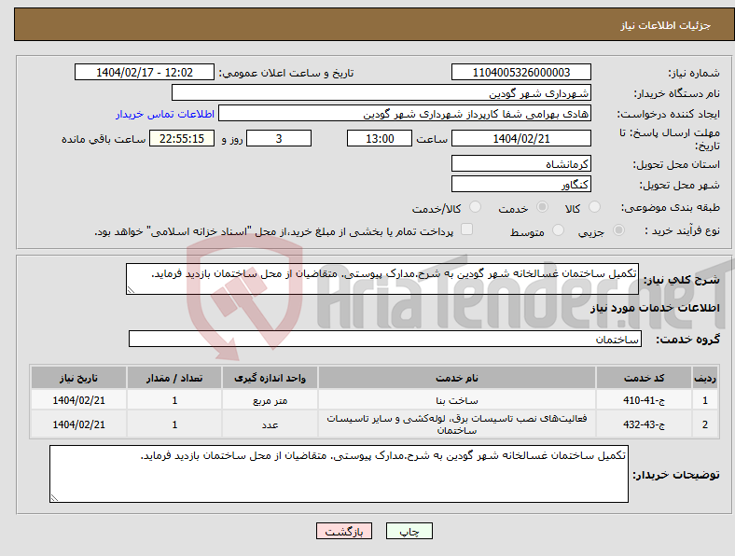
Task: Click service code ج-41-410 cell
Action: pos(645,400)
